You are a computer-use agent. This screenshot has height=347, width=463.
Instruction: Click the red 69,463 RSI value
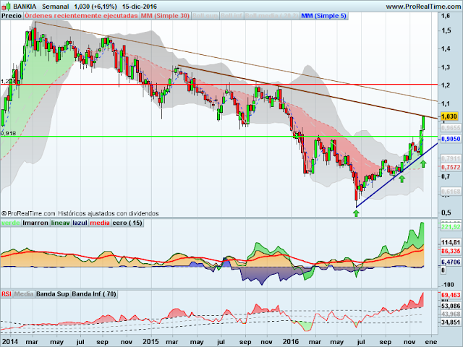point(451,295)
